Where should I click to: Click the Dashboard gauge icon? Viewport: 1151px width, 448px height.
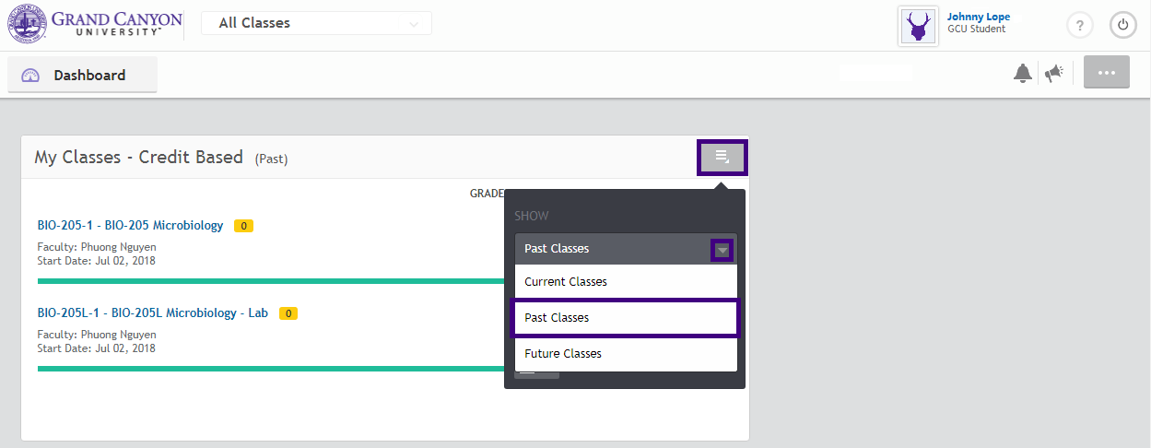click(30, 76)
